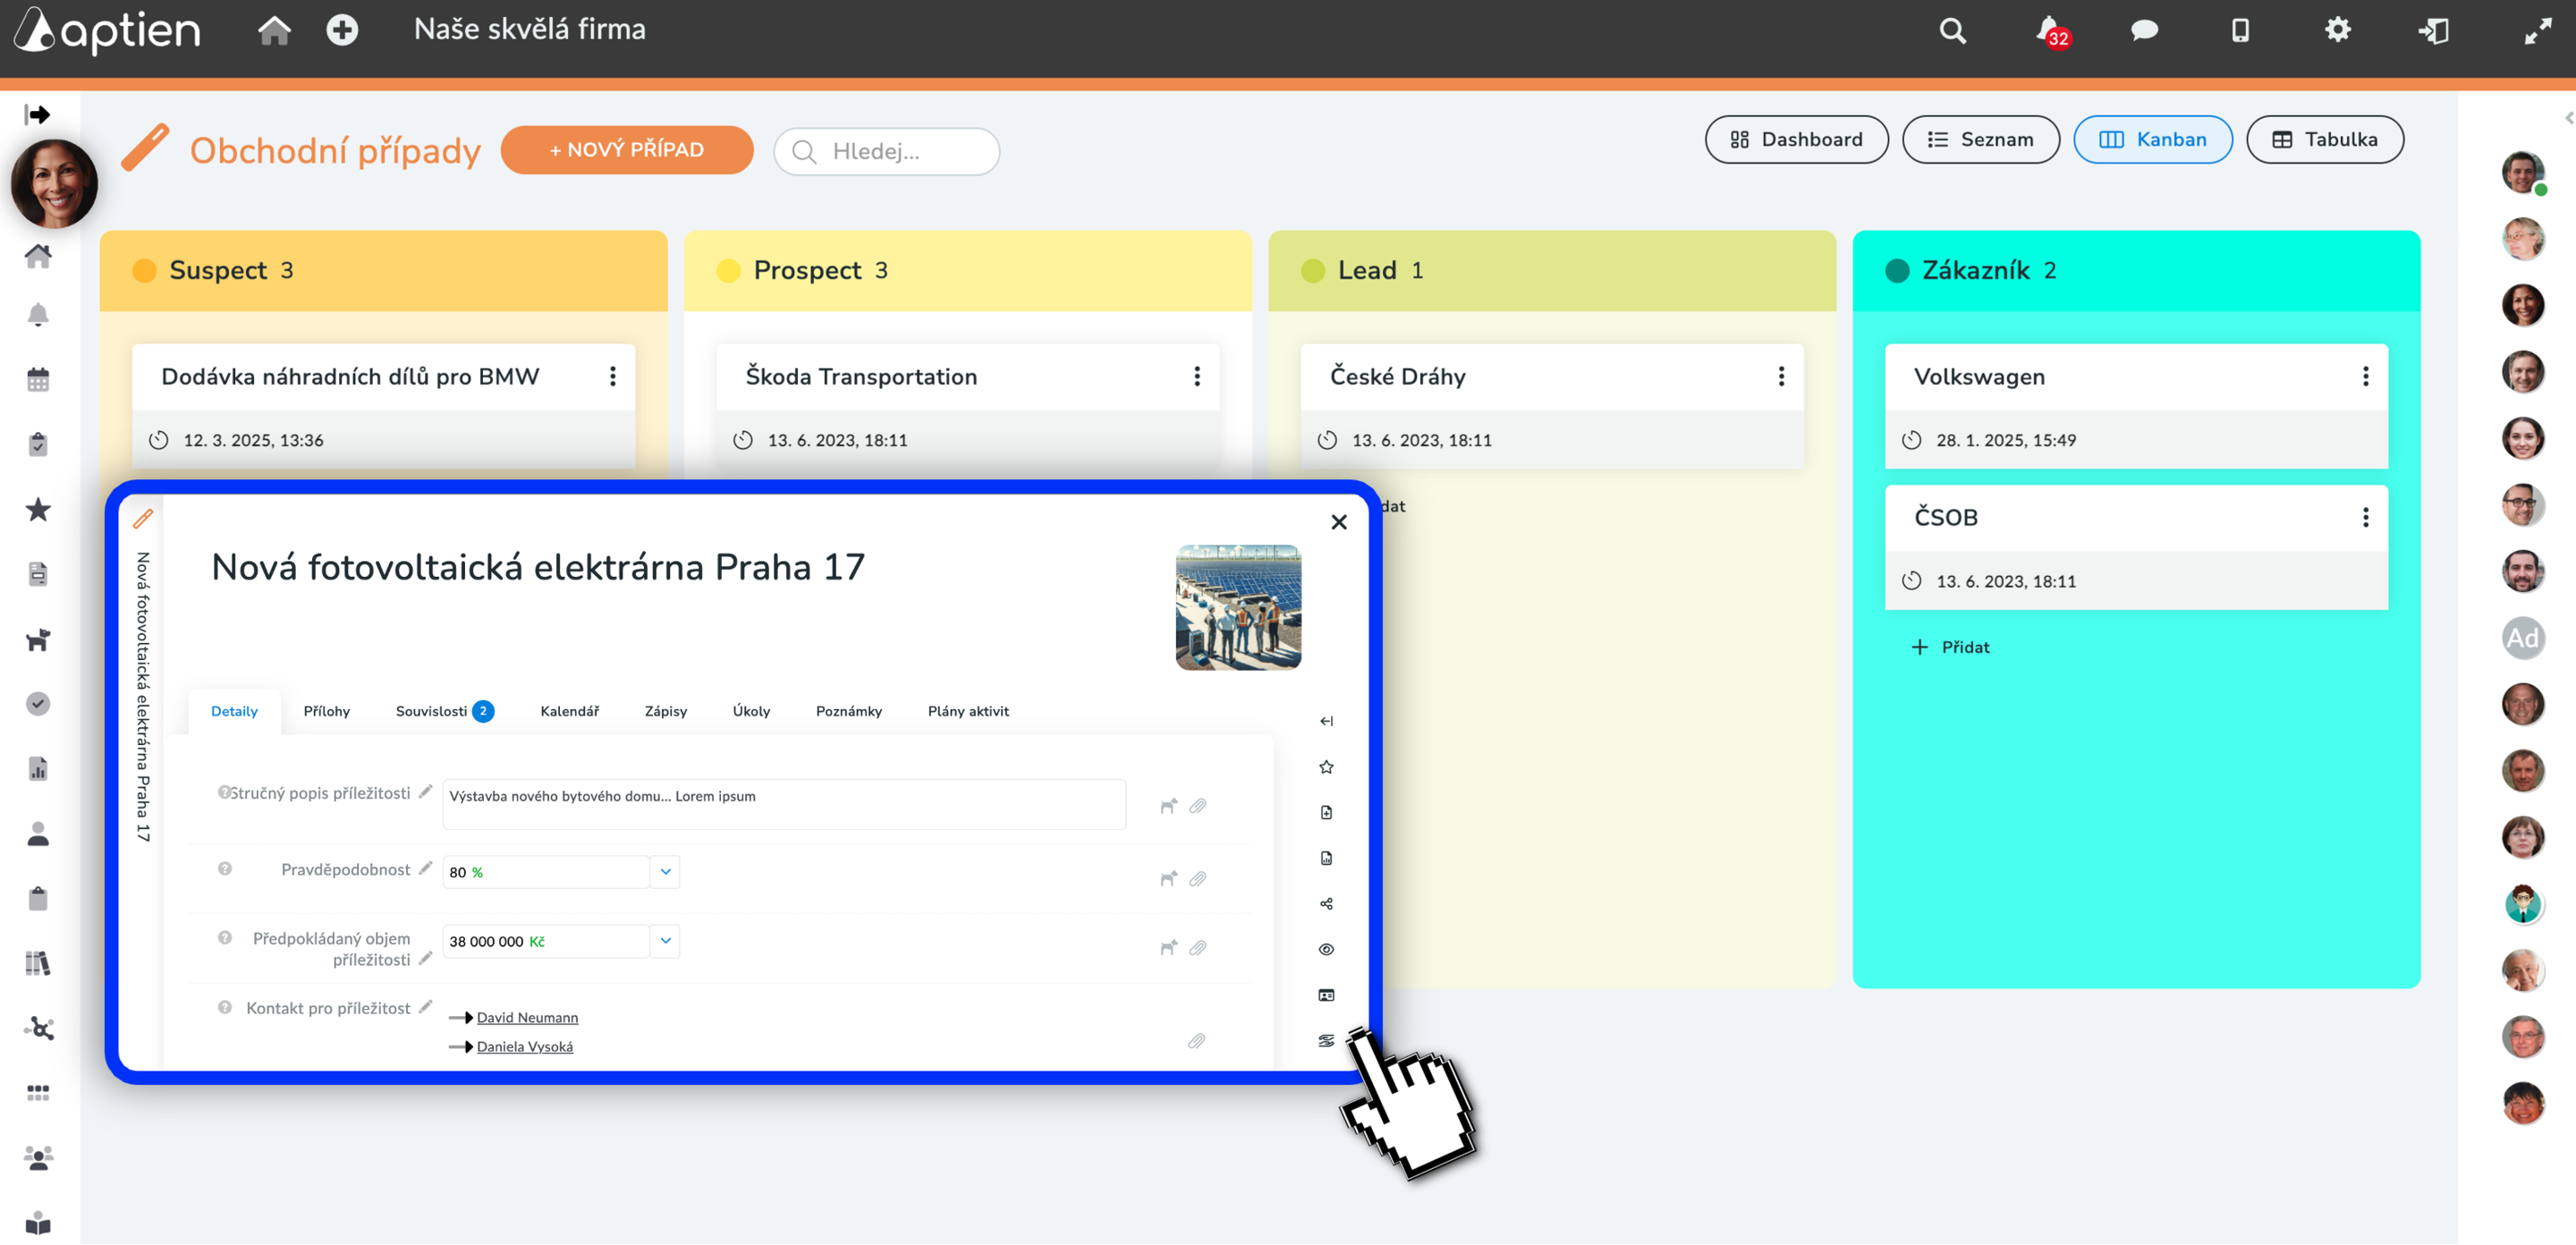Open the sidebar people group icon

point(38,1158)
